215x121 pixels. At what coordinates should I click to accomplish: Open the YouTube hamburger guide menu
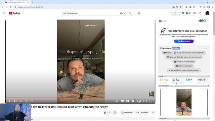4,13
